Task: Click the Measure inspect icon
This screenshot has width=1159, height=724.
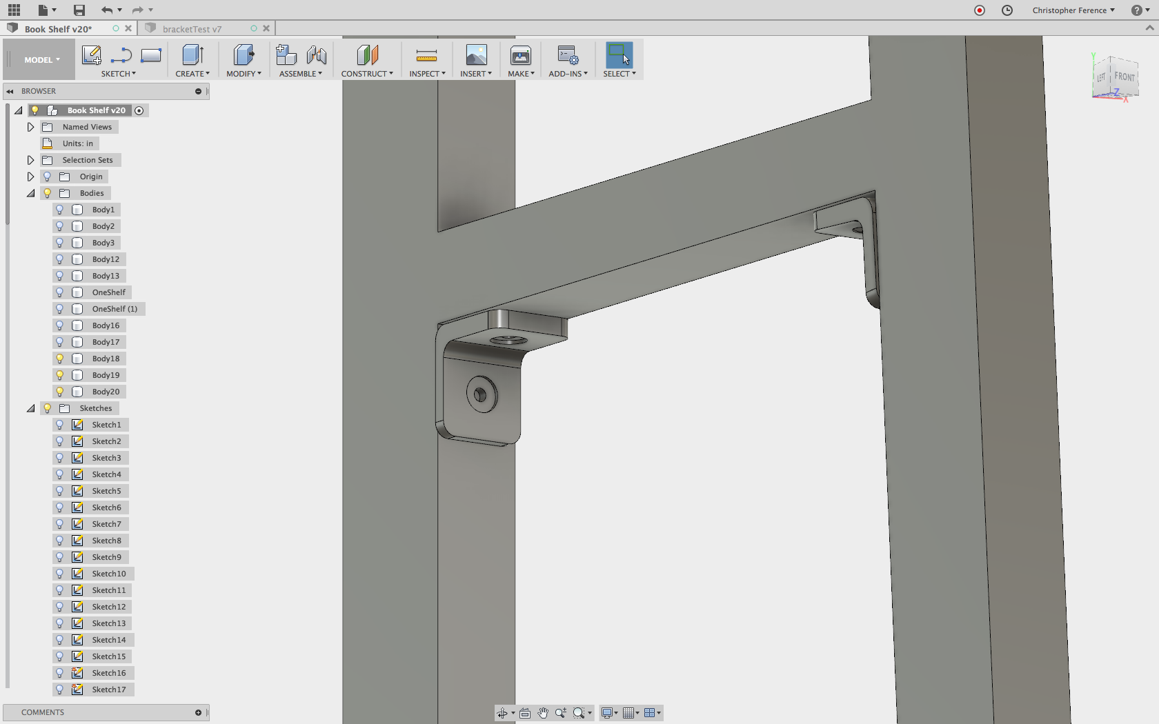Action: [x=427, y=56]
